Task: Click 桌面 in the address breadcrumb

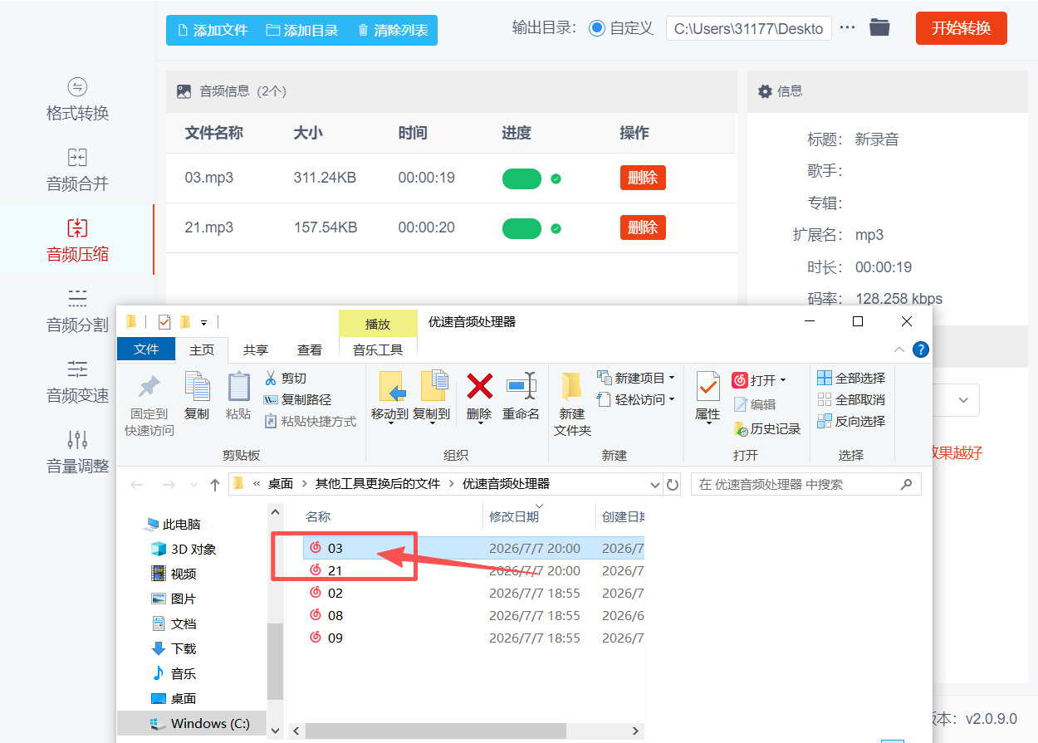Action: coord(281,484)
